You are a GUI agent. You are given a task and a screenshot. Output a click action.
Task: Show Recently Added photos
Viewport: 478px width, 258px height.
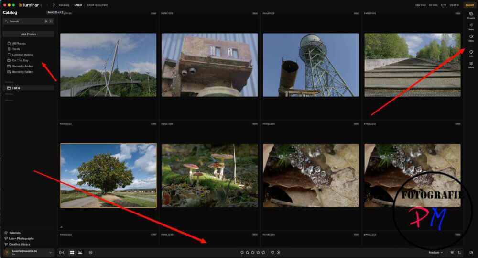[22, 66]
